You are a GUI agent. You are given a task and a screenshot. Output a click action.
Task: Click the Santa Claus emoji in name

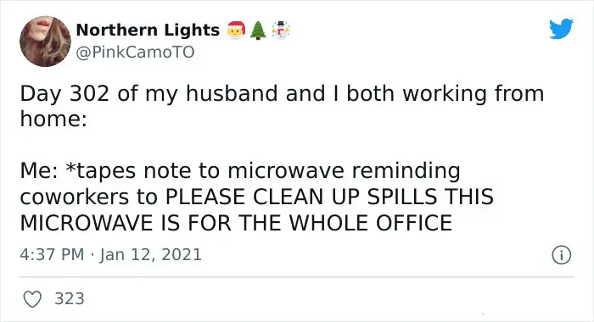(x=236, y=31)
